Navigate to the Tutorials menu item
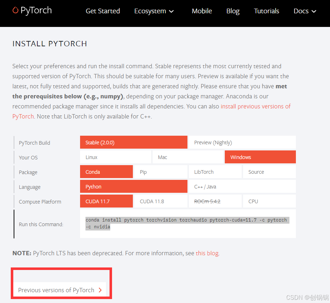 266,11
